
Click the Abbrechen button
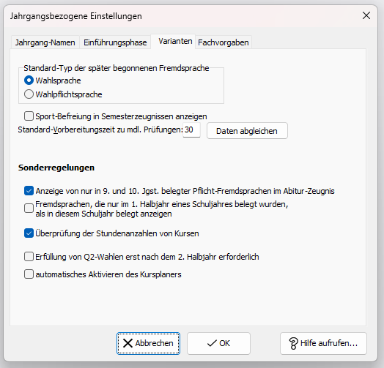(149, 343)
